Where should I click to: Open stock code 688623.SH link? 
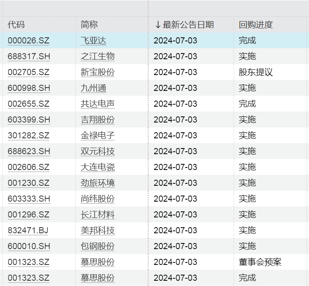[x=29, y=151]
